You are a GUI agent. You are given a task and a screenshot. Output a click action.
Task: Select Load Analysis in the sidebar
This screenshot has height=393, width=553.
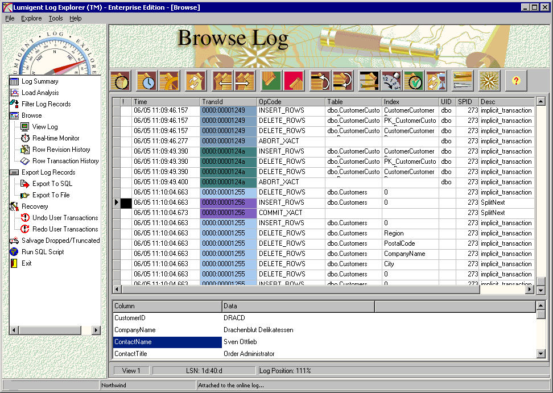click(40, 93)
